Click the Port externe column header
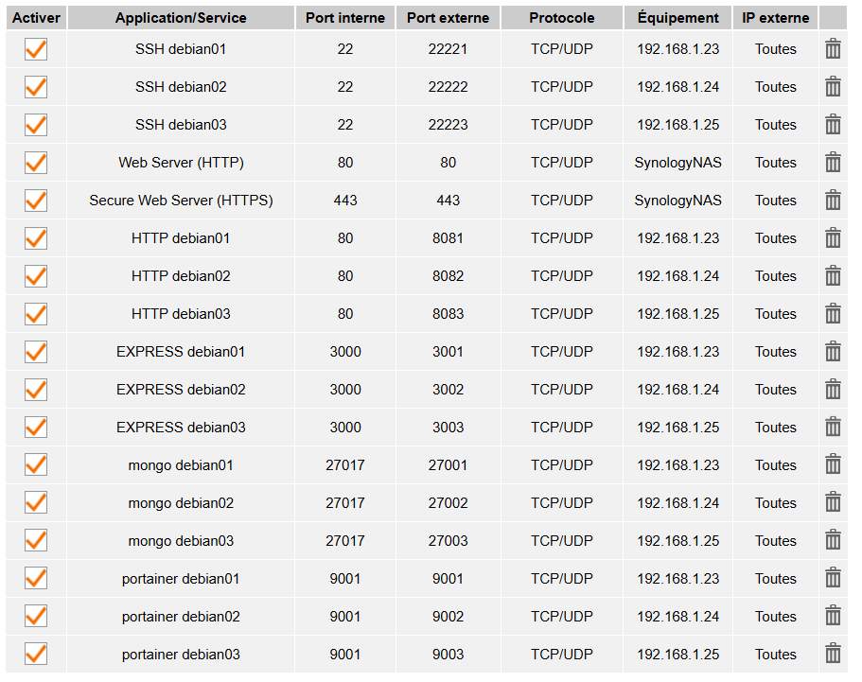862x682 pixels. (x=448, y=18)
